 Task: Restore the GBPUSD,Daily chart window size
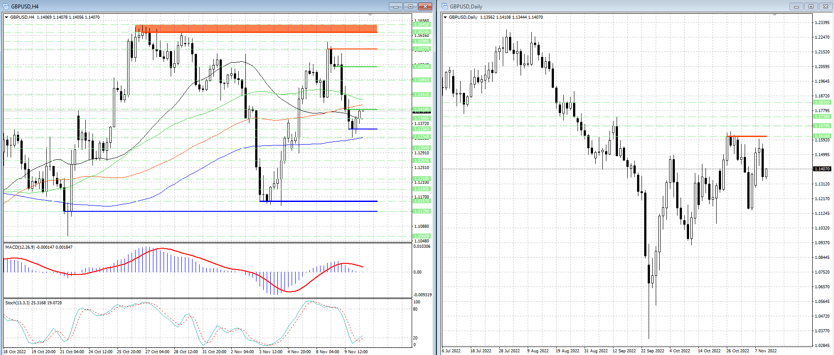coord(811,7)
